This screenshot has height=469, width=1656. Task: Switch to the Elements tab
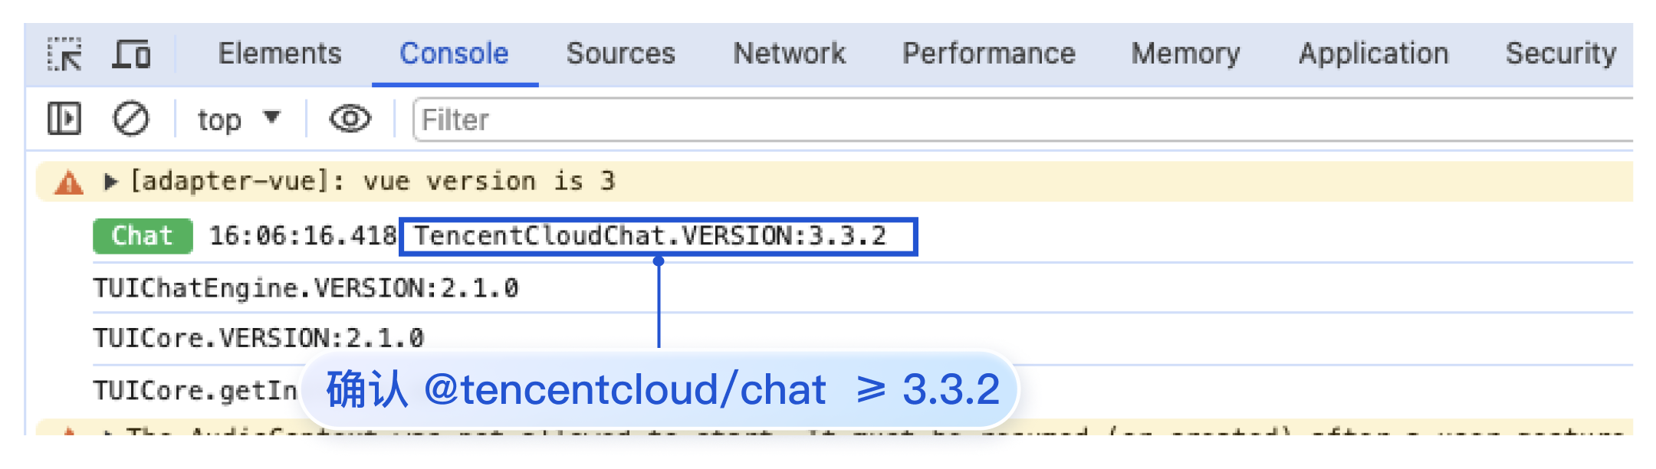click(x=280, y=54)
